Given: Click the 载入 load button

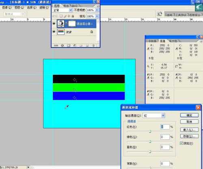Looking at the screenshot, I should (x=189, y=130).
